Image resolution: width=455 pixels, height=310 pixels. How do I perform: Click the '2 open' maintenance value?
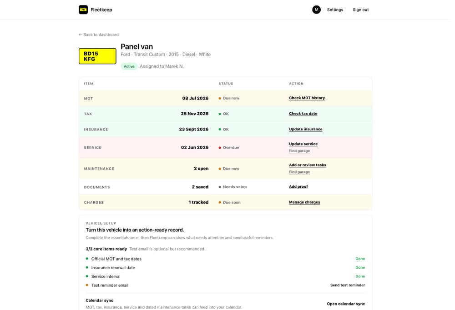click(201, 169)
